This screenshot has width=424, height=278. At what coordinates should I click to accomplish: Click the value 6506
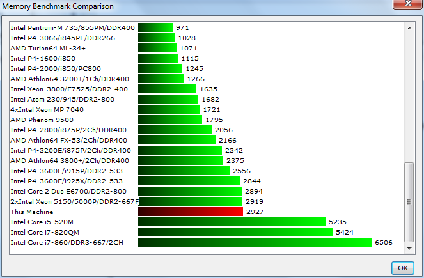tap(384, 243)
